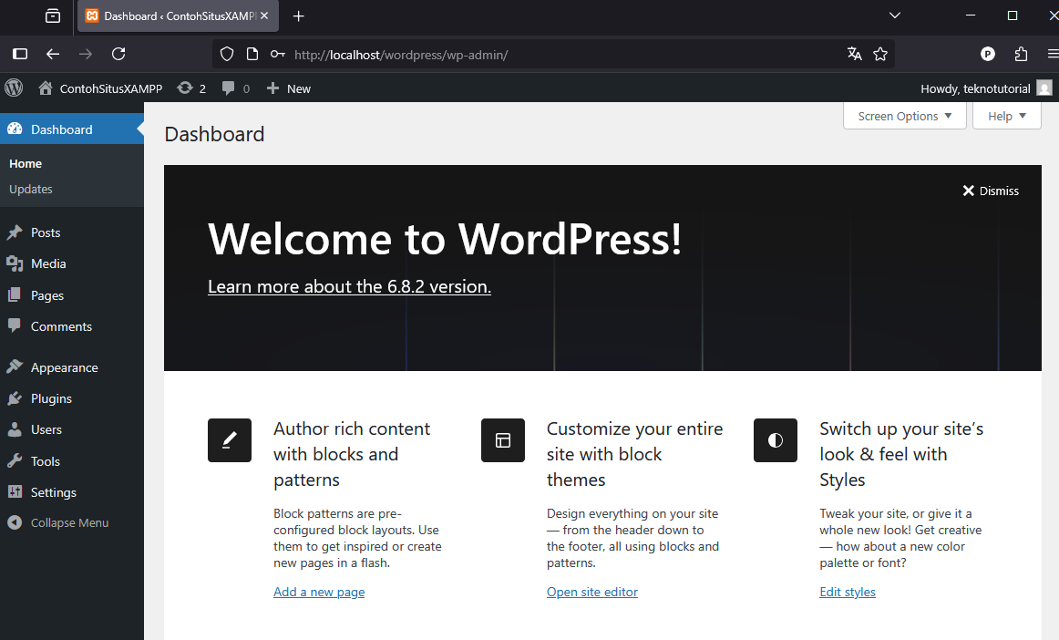Click the block layout icon tile

click(x=502, y=440)
